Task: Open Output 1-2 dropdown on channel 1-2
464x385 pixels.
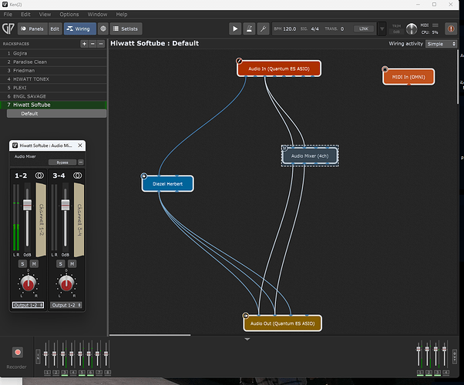Action: coord(29,305)
